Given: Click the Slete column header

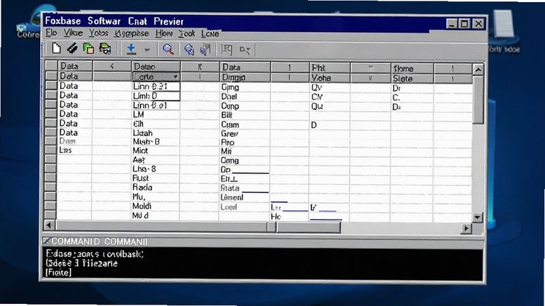Looking at the screenshot, I should (412, 78).
